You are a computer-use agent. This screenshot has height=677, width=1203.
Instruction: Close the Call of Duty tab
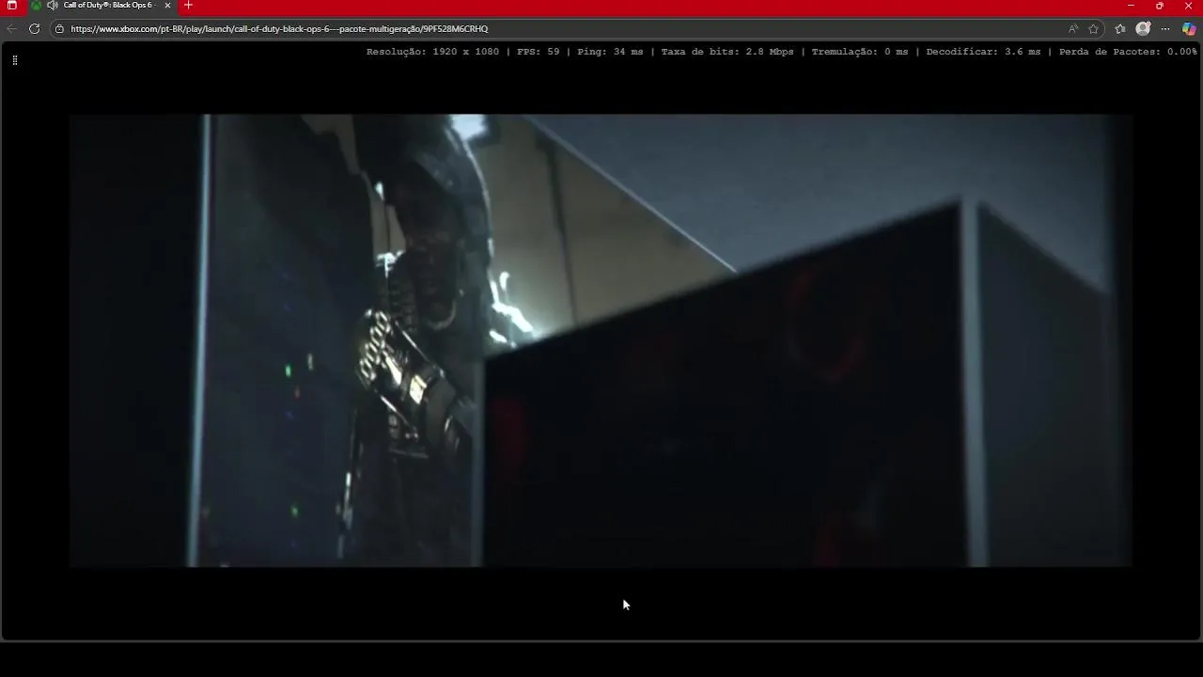pos(167,6)
